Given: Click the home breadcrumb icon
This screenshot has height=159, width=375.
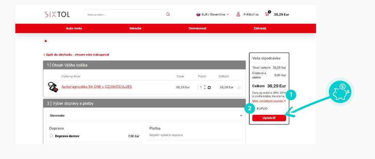Looking at the screenshot, I should (46, 41).
